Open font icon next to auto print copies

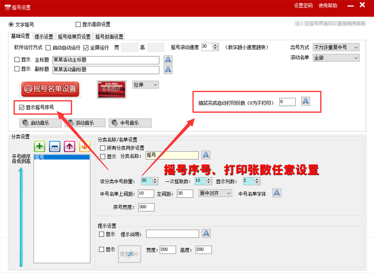coord(306,101)
